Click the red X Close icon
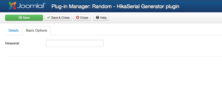This screenshot has width=222, height=106. coord(78,18)
